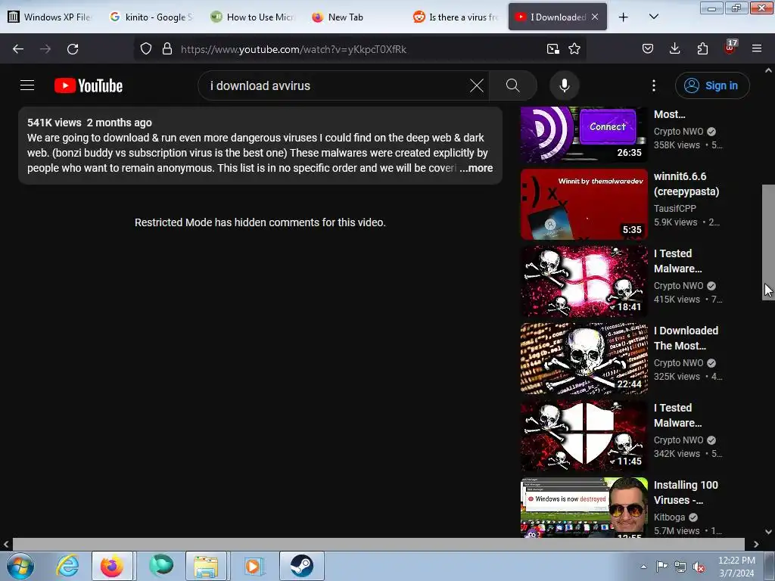Click the winnit6.6.6 (creepypasta) title
The height and width of the screenshot is (581, 775).
pos(686,184)
